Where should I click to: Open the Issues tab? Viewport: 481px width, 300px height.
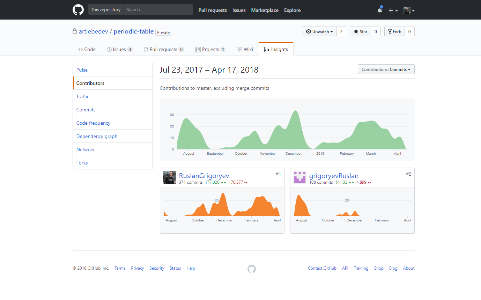click(119, 49)
